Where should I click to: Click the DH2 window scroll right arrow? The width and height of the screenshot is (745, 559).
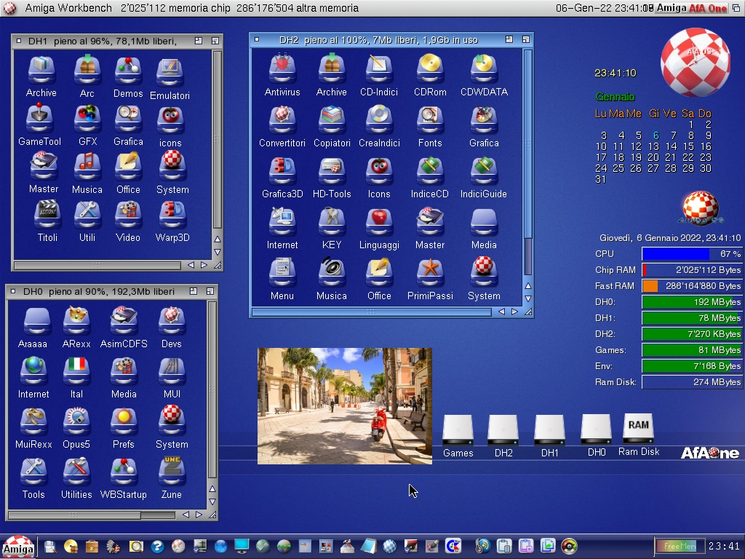pos(514,312)
